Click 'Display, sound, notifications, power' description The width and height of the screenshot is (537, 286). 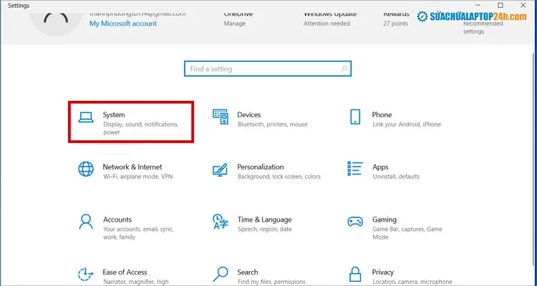pyautogui.click(x=141, y=128)
